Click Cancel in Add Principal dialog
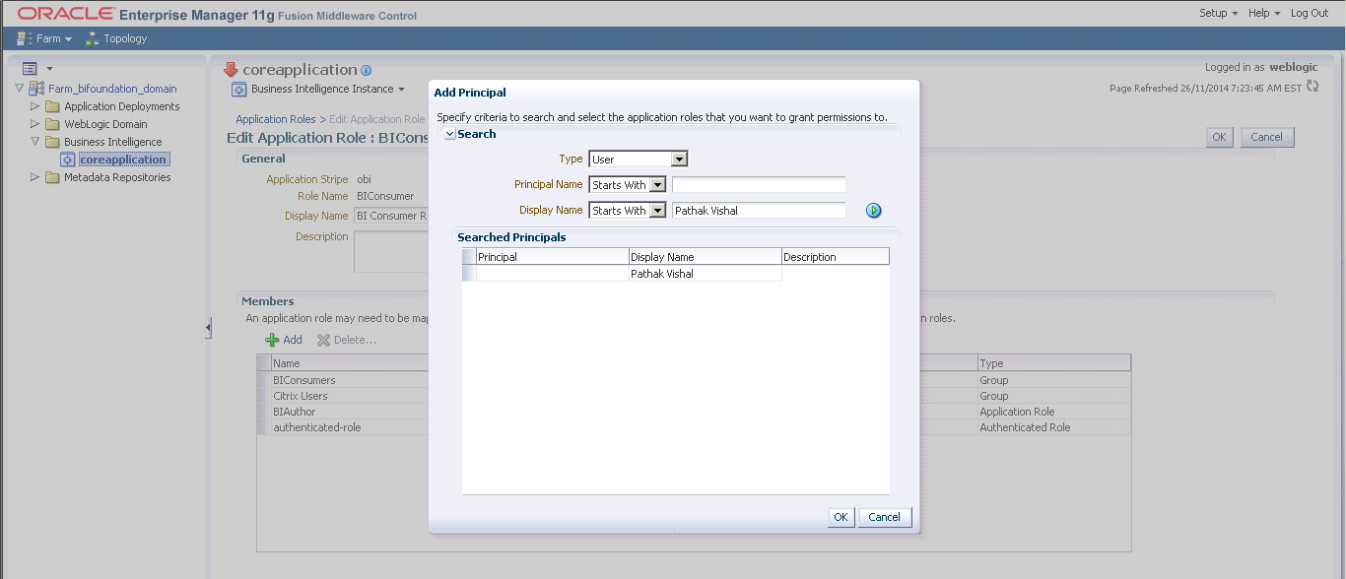Screen dimensions: 1346x579 pyautogui.click(x=885, y=517)
